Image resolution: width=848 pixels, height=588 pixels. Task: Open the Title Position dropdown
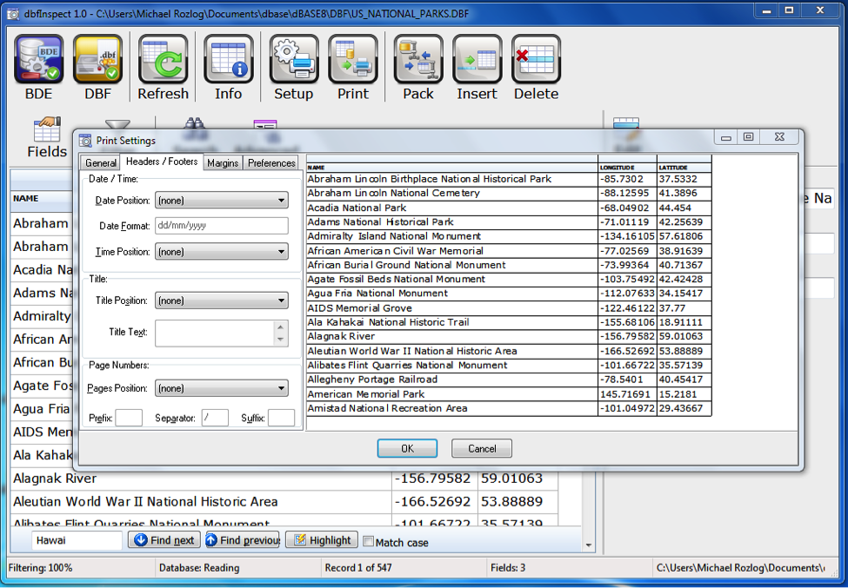(x=222, y=301)
